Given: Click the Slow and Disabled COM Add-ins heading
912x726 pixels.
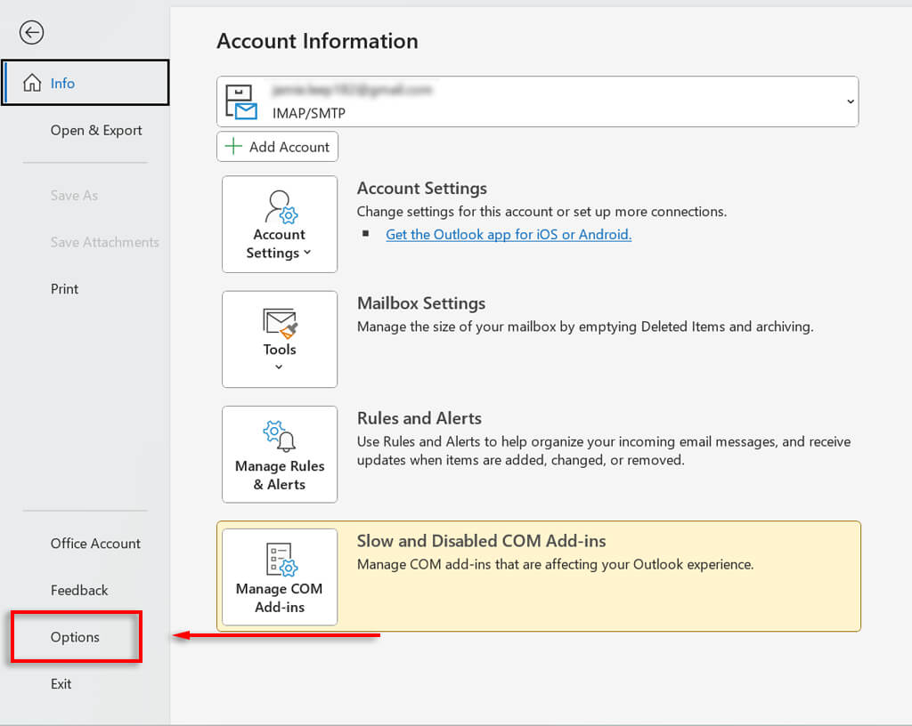Looking at the screenshot, I should (x=481, y=541).
